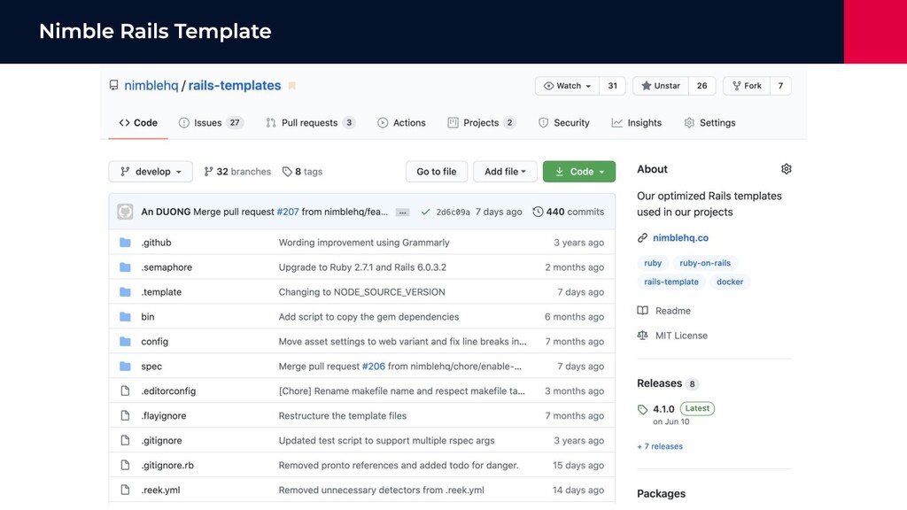Image resolution: width=907 pixels, height=510 pixels.
Task: Edit About section with gear icon
Action: tap(787, 169)
